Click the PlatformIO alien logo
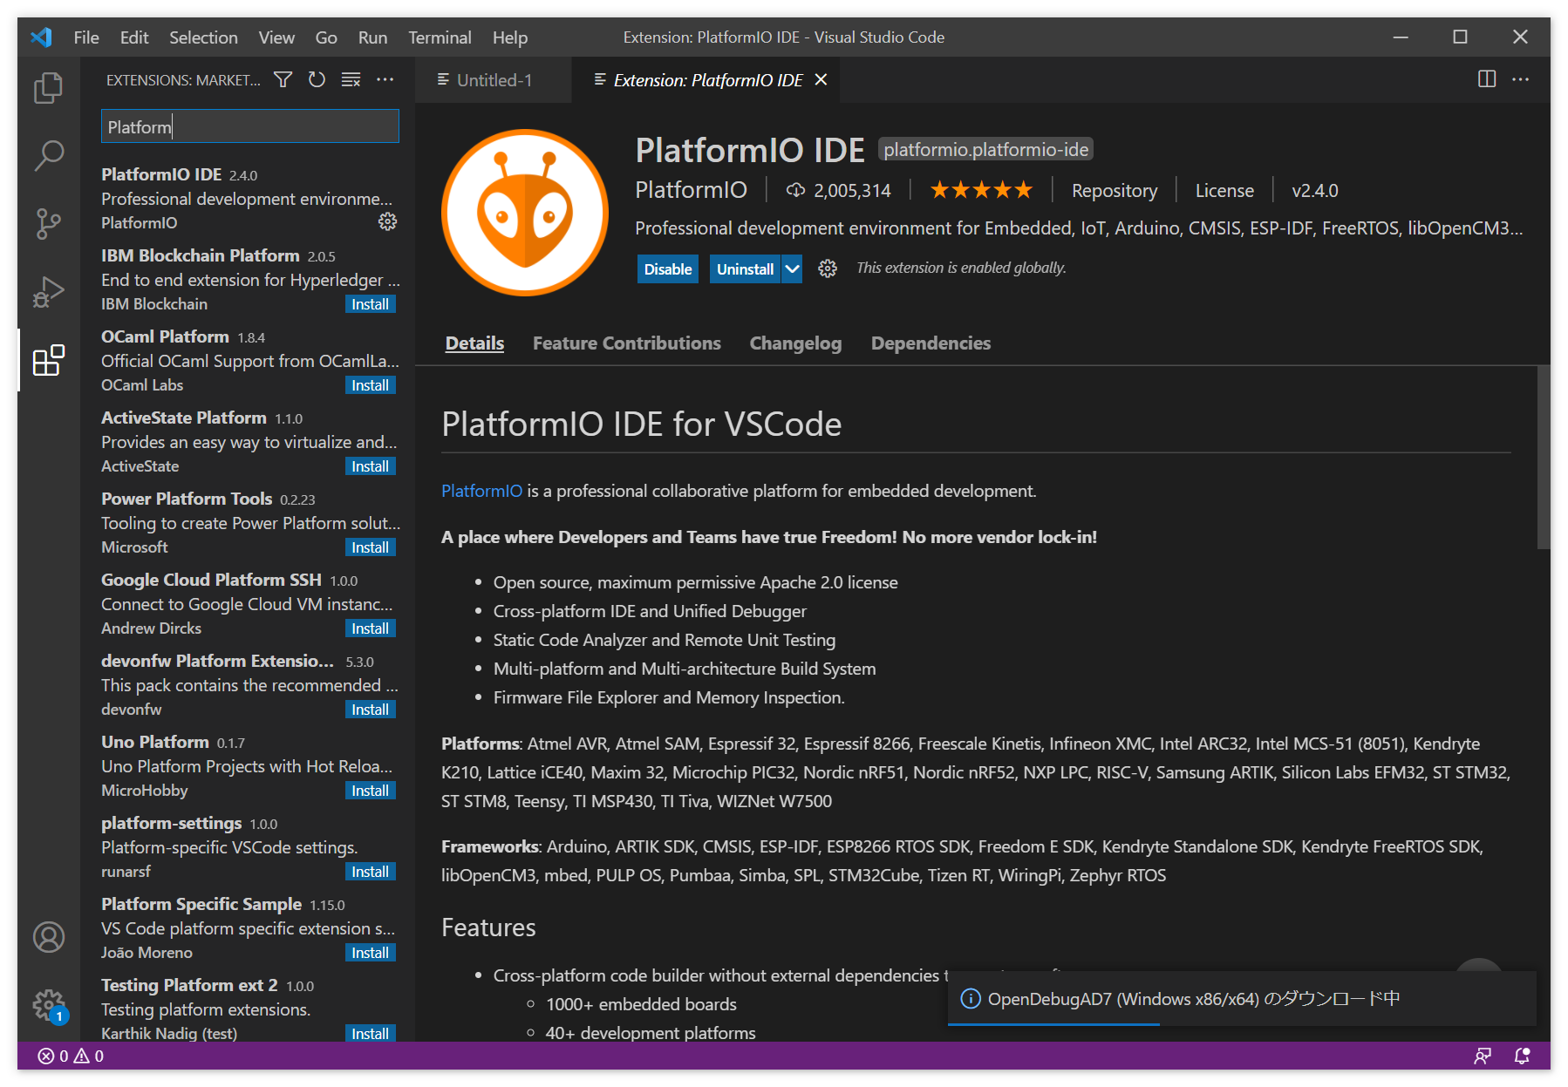Image resolution: width=1568 pixels, height=1087 pixels. pyautogui.click(x=525, y=213)
